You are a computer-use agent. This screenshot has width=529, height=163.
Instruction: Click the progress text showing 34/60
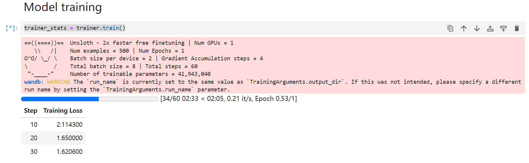228,99
